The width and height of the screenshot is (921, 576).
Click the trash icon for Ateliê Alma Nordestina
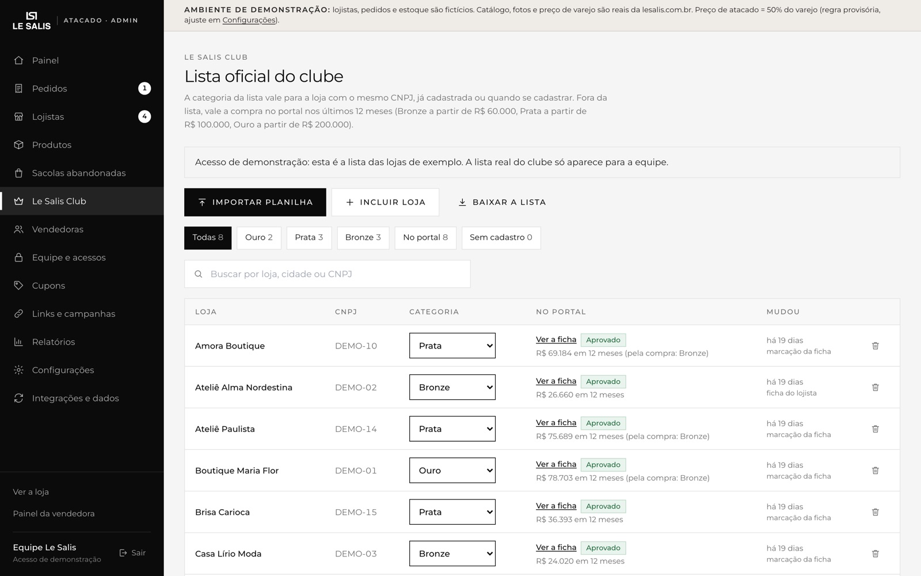[x=875, y=387]
